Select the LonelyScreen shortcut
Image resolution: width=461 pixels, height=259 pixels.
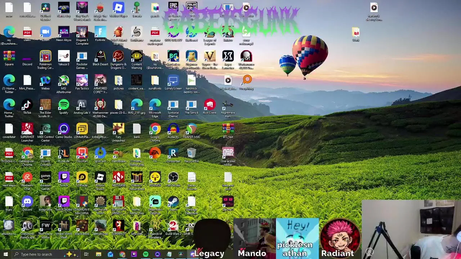[x=173, y=82]
